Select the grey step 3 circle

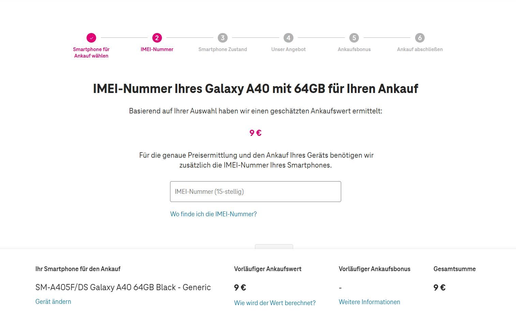coord(223,38)
